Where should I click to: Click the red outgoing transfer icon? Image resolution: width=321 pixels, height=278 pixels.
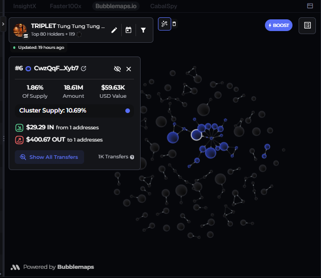click(19, 140)
